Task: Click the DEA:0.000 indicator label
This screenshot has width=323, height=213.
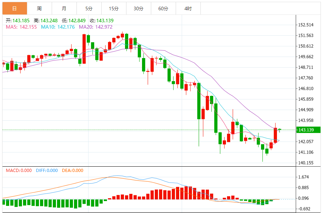Action: pos(73,171)
